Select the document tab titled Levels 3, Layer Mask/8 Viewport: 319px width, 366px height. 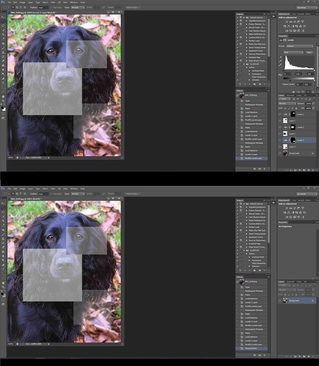point(32,12)
